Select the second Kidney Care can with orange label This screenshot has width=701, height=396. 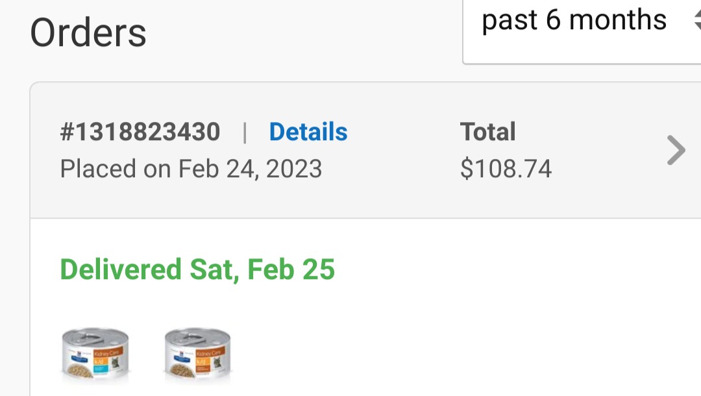pos(197,356)
